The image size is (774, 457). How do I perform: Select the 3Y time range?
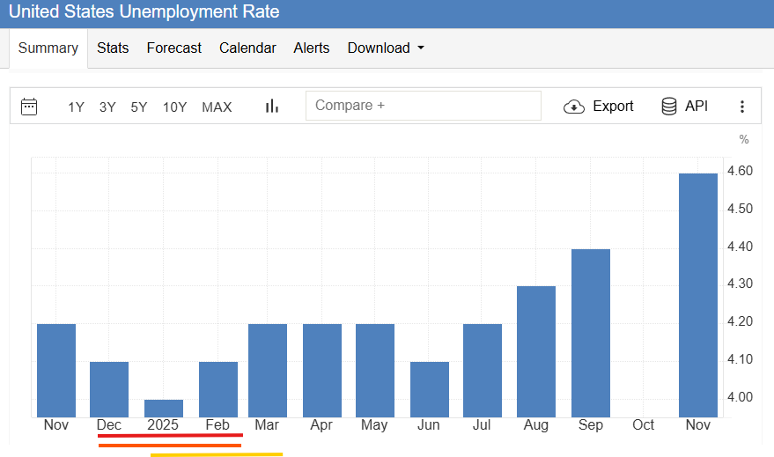point(107,107)
